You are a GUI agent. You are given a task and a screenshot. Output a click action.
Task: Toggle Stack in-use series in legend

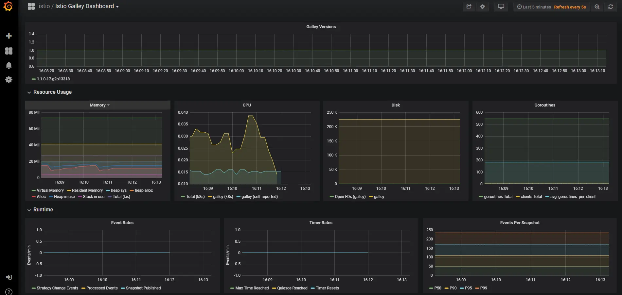click(94, 197)
